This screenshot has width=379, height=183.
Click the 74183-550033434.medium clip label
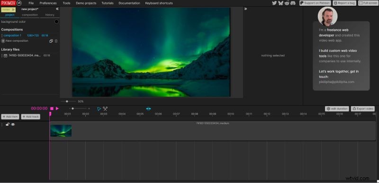pos(213,123)
